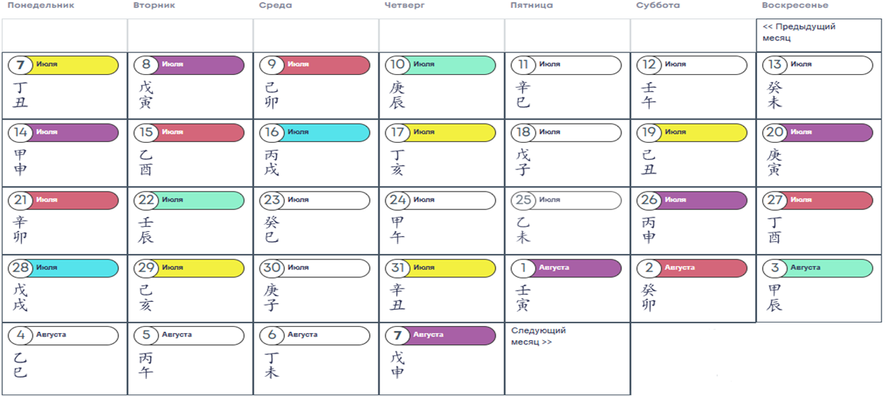
Task: Choose the 15 July red day badge
Action: click(189, 133)
